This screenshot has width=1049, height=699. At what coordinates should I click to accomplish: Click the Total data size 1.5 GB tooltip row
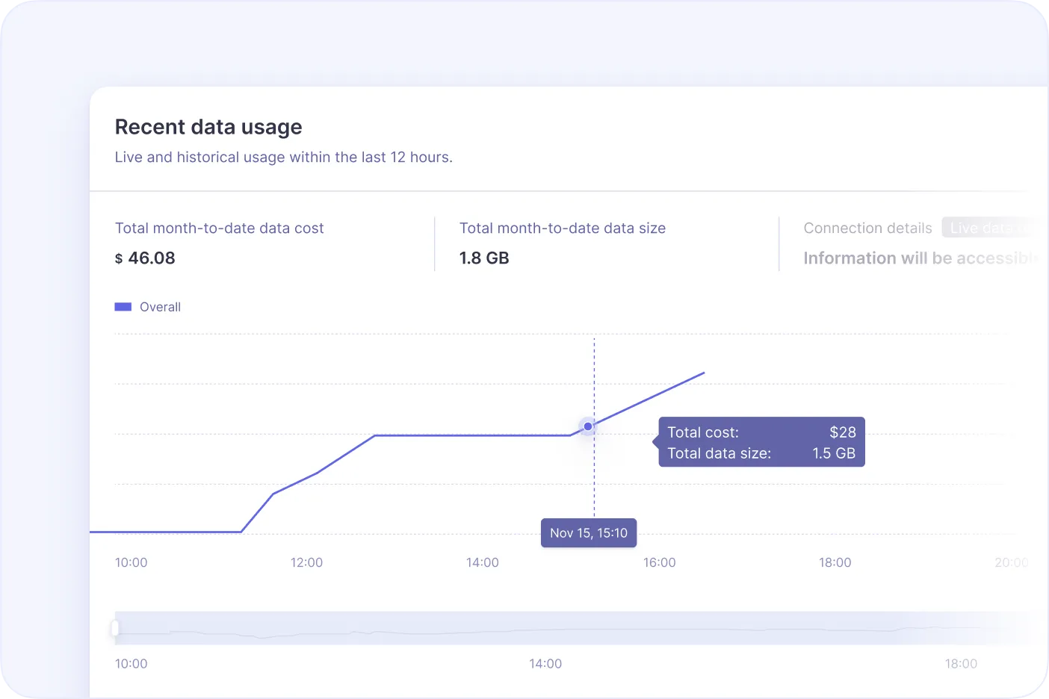761,453
